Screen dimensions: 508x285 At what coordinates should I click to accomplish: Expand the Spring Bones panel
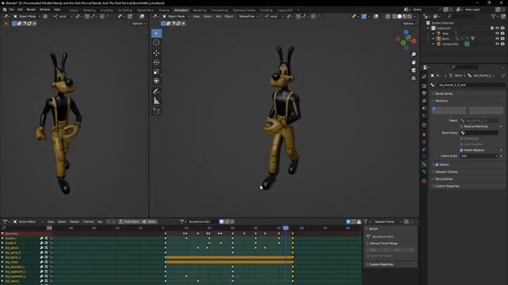click(444, 179)
